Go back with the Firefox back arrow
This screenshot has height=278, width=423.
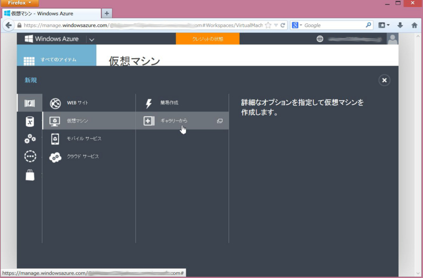[x=8, y=25]
